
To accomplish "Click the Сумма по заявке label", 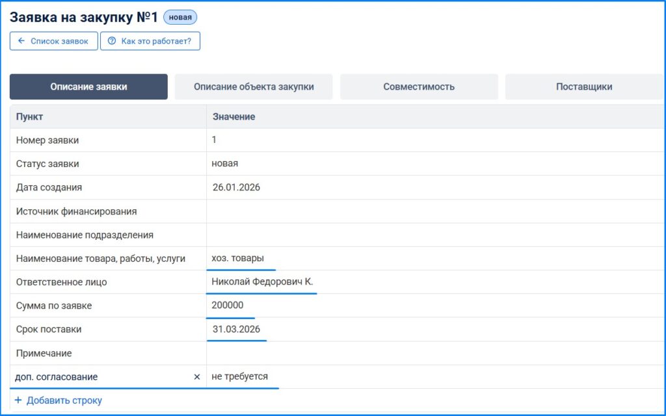I will click(53, 305).
